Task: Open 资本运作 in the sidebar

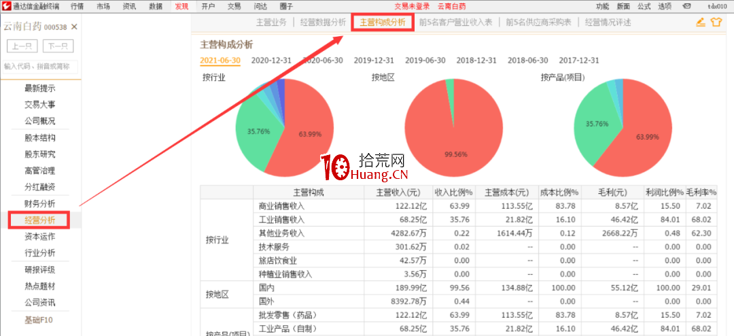Action: 40,236
